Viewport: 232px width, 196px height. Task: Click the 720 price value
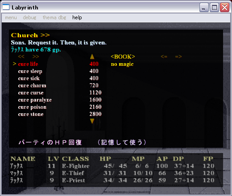94,85
